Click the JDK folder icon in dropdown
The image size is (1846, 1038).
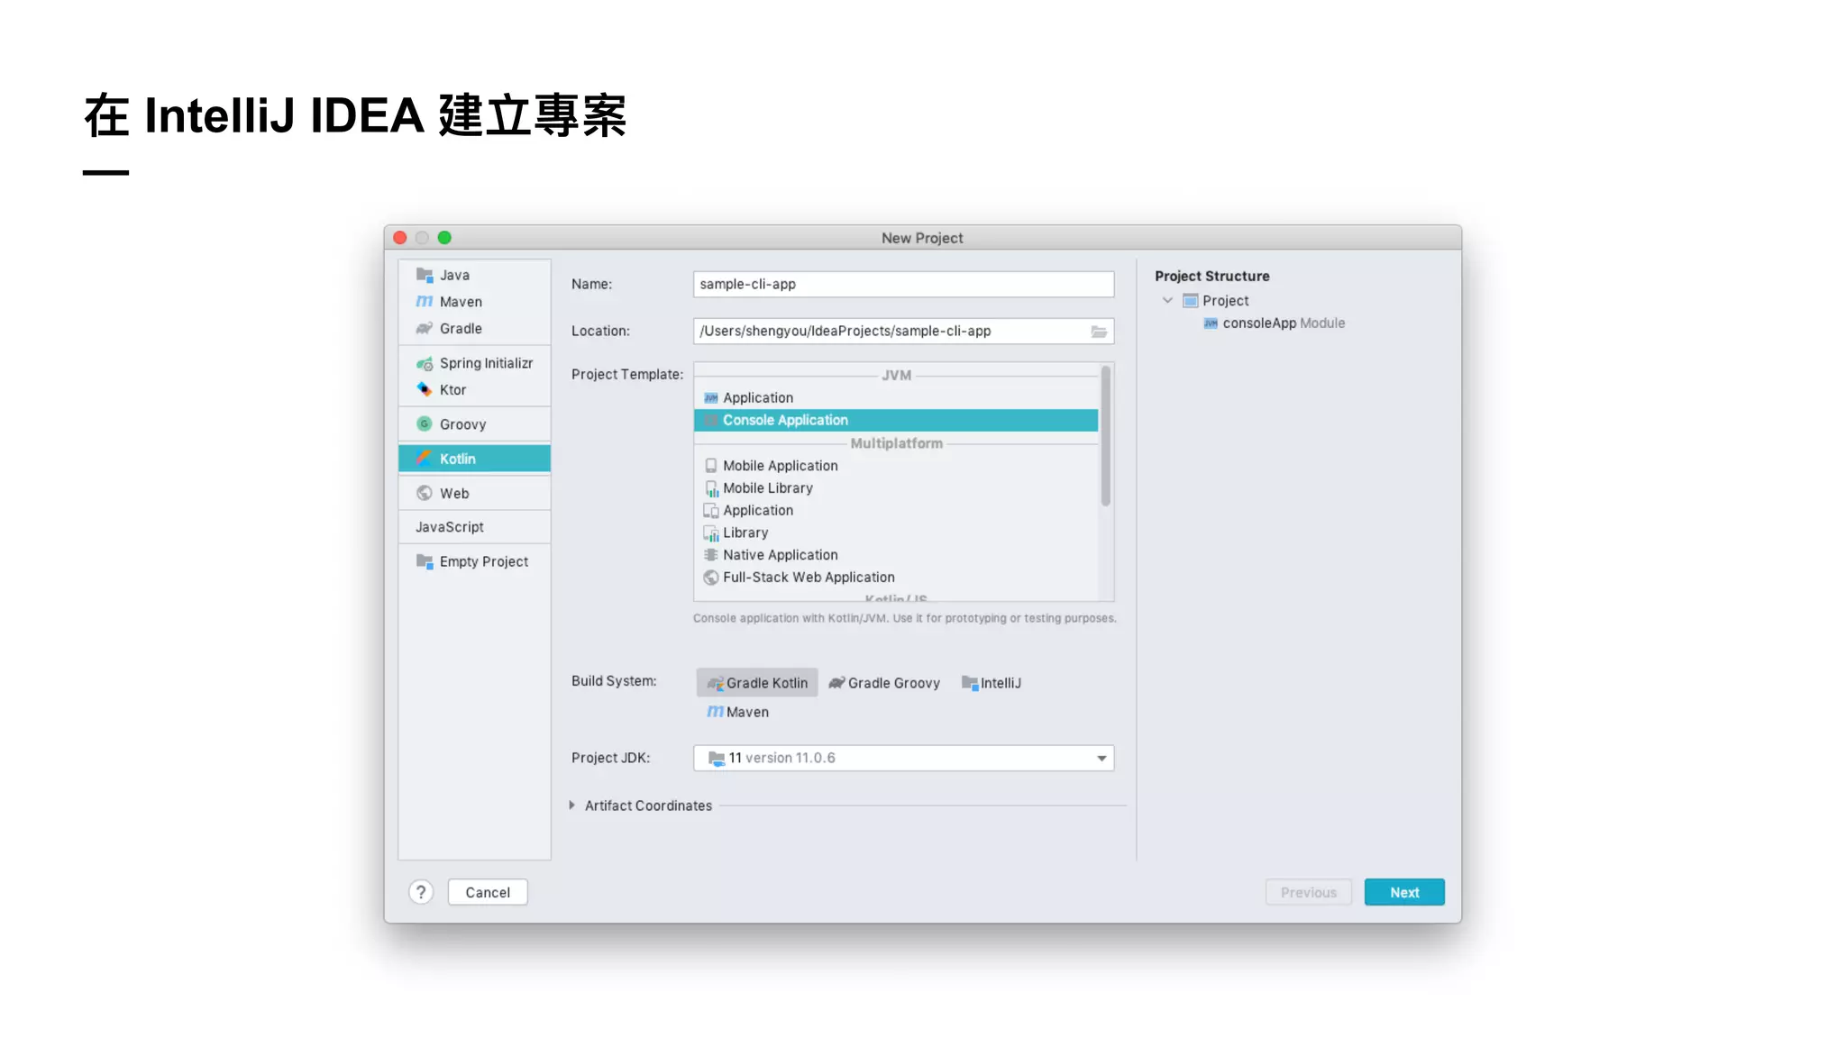(717, 759)
